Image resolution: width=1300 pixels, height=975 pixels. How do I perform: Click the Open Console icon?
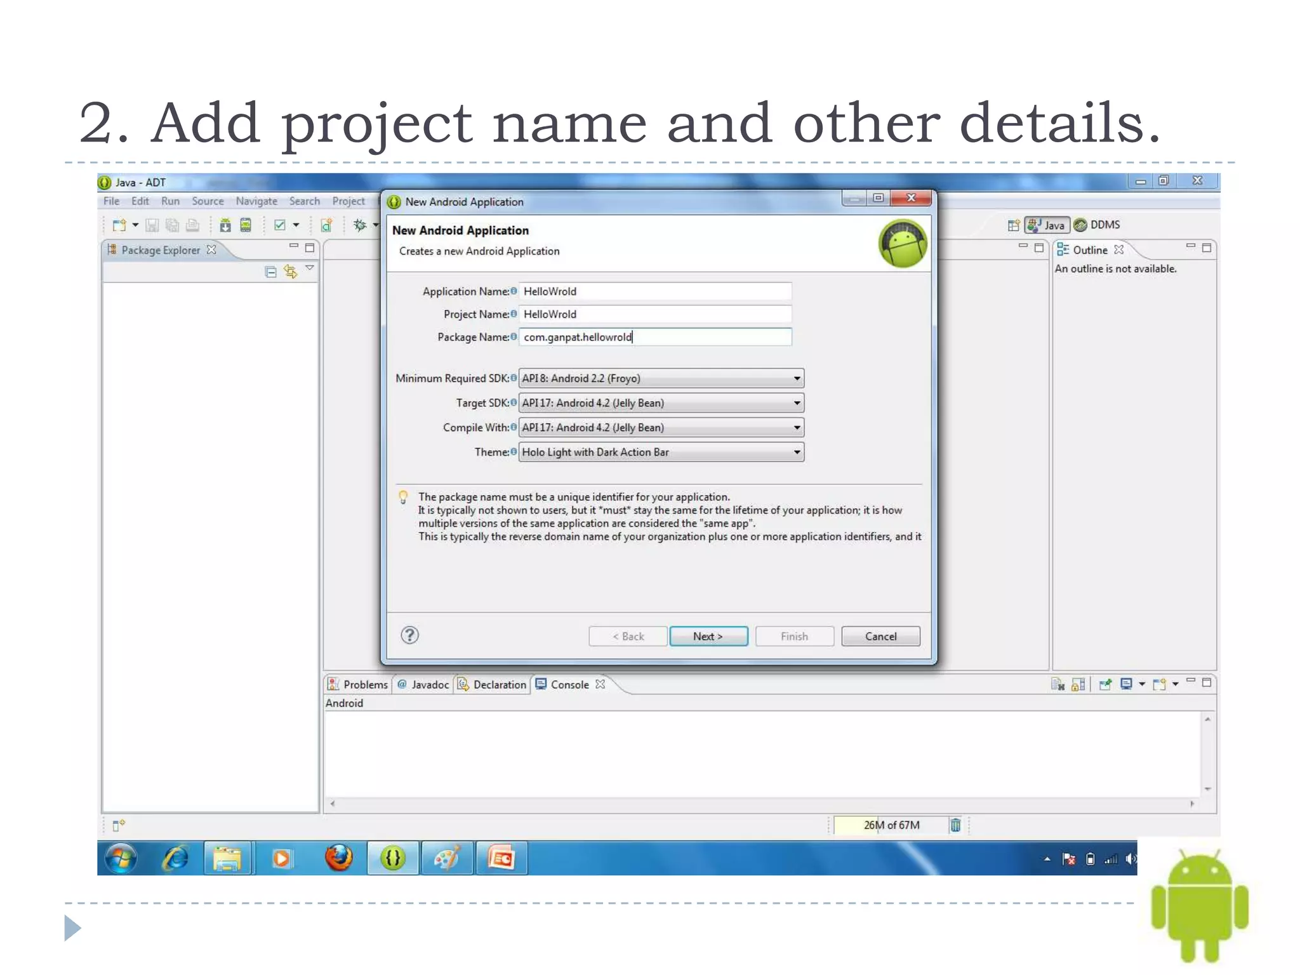(1160, 684)
